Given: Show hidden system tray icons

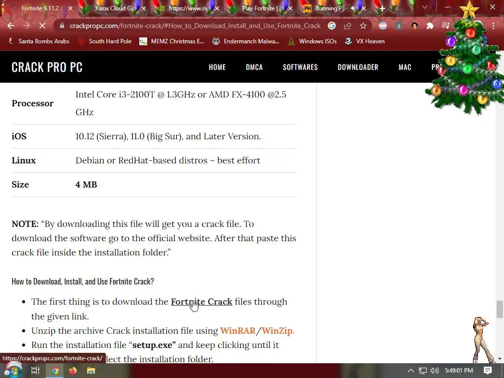Looking at the screenshot, I should 411,371.
